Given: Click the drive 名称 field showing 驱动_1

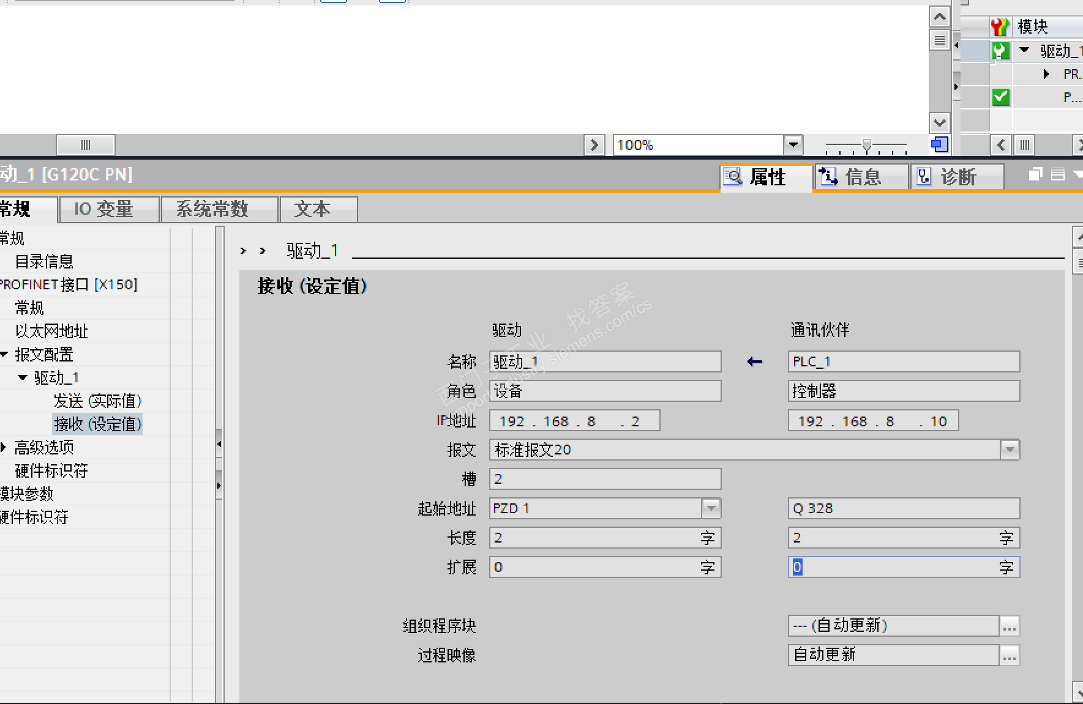Looking at the screenshot, I should [x=605, y=361].
